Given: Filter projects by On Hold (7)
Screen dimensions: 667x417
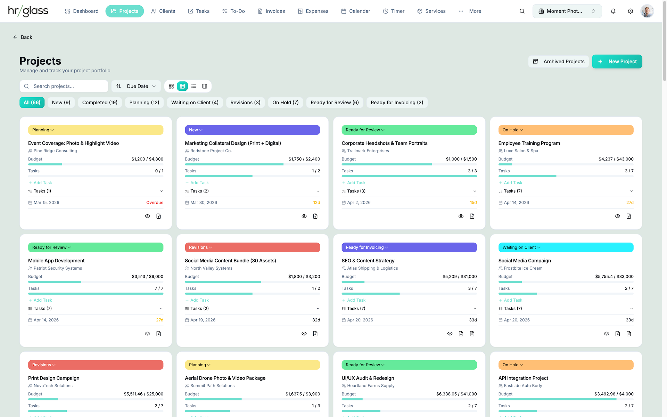Looking at the screenshot, I should click(286, 103).
